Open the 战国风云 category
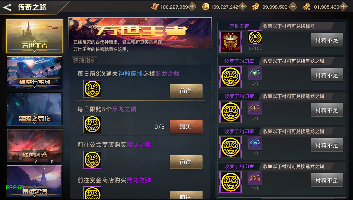 [x=35, y=145]
